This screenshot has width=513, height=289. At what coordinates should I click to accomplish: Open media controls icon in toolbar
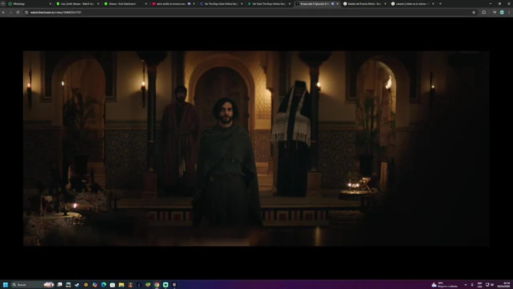click(494, 12)
